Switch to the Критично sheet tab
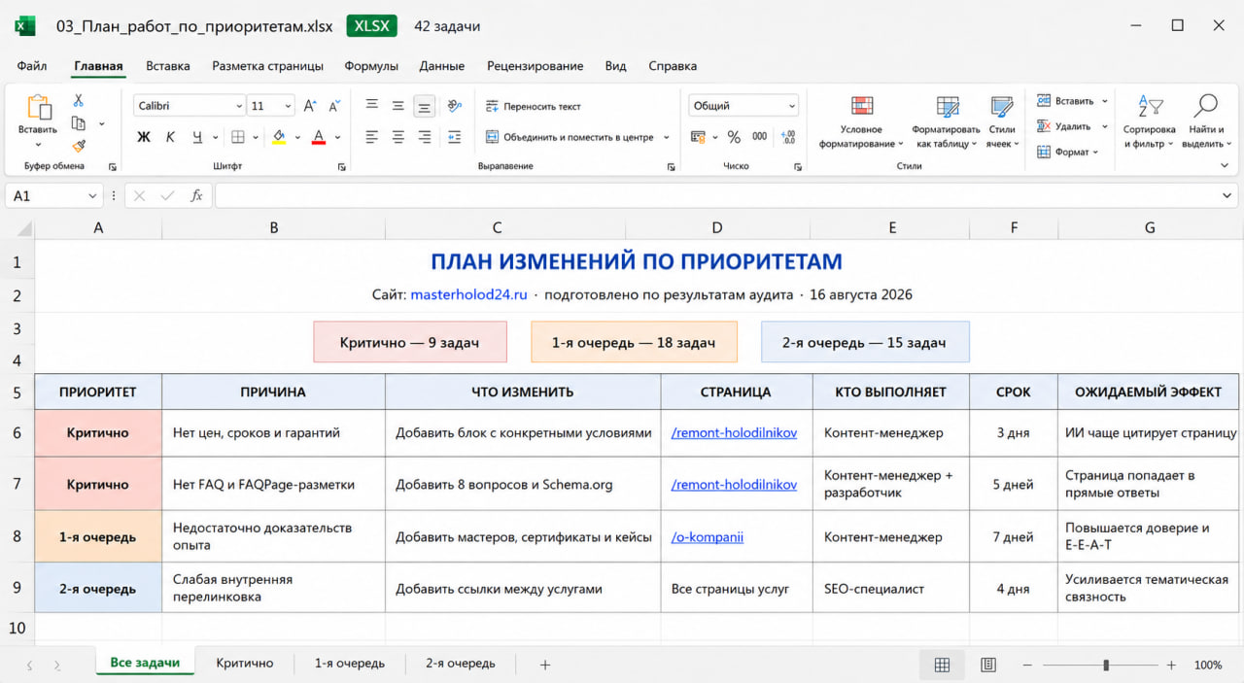1244x683 pixels. pyautogui.click(x=245, y=664)
